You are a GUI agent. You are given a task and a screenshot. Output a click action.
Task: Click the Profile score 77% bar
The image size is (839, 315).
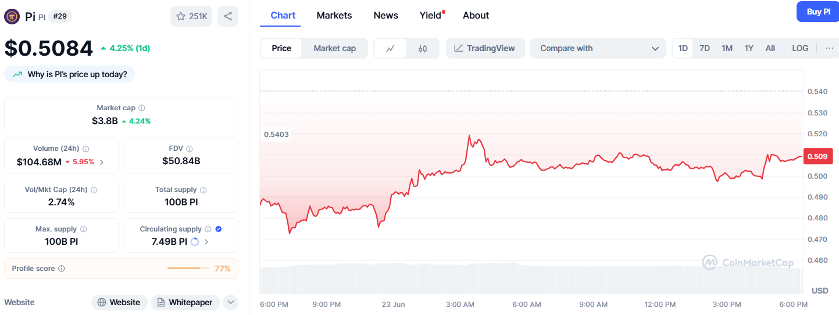coord(188,269)
